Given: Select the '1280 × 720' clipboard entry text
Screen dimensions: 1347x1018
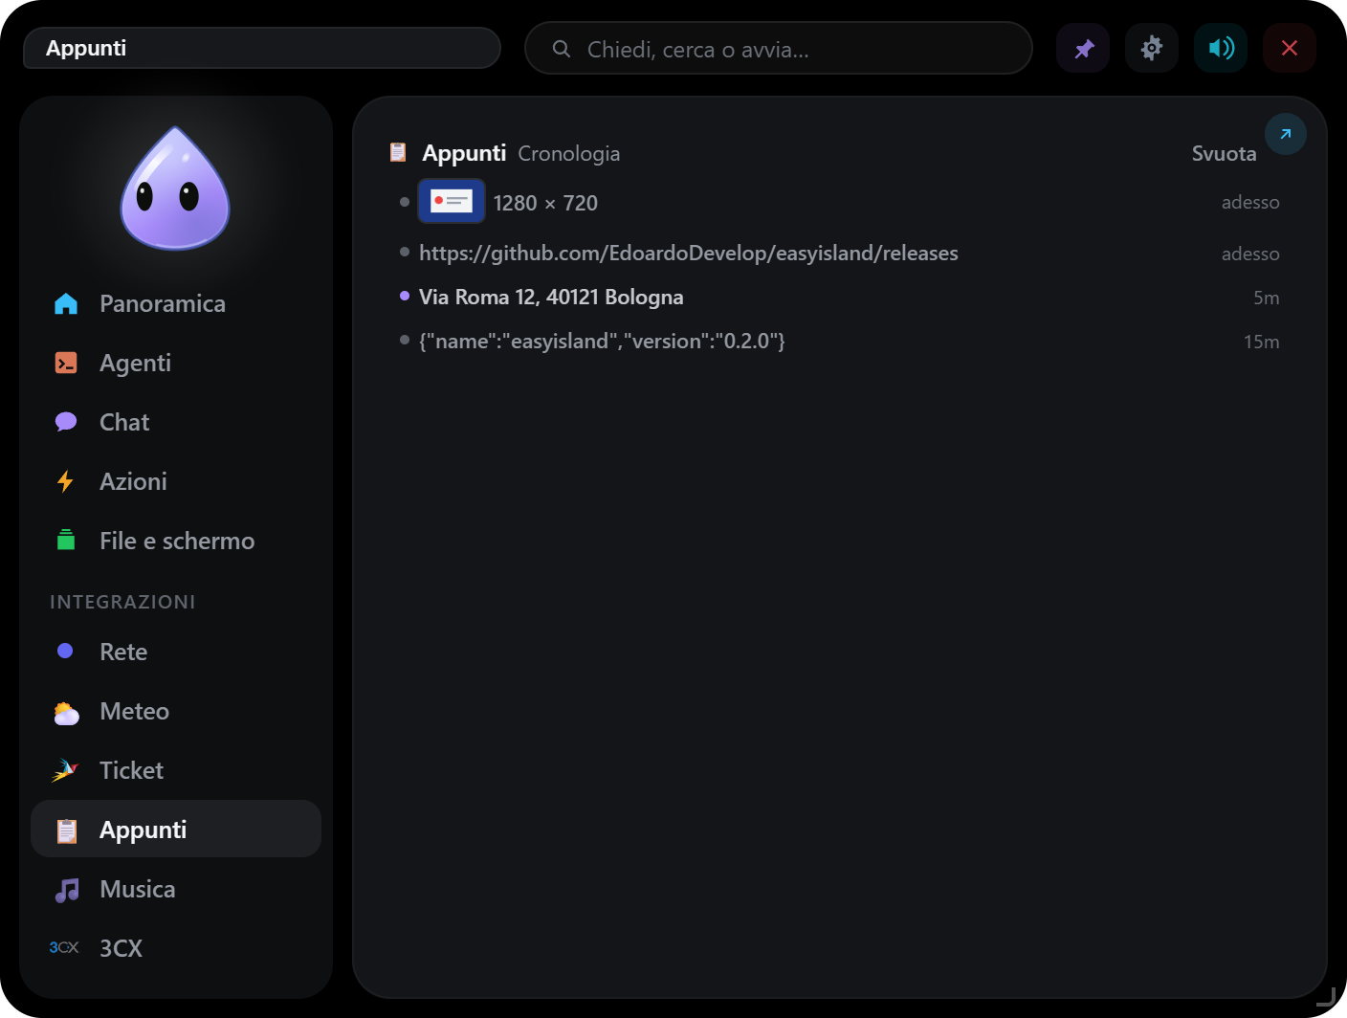Looking at the screenshot, I should [545, 203].
